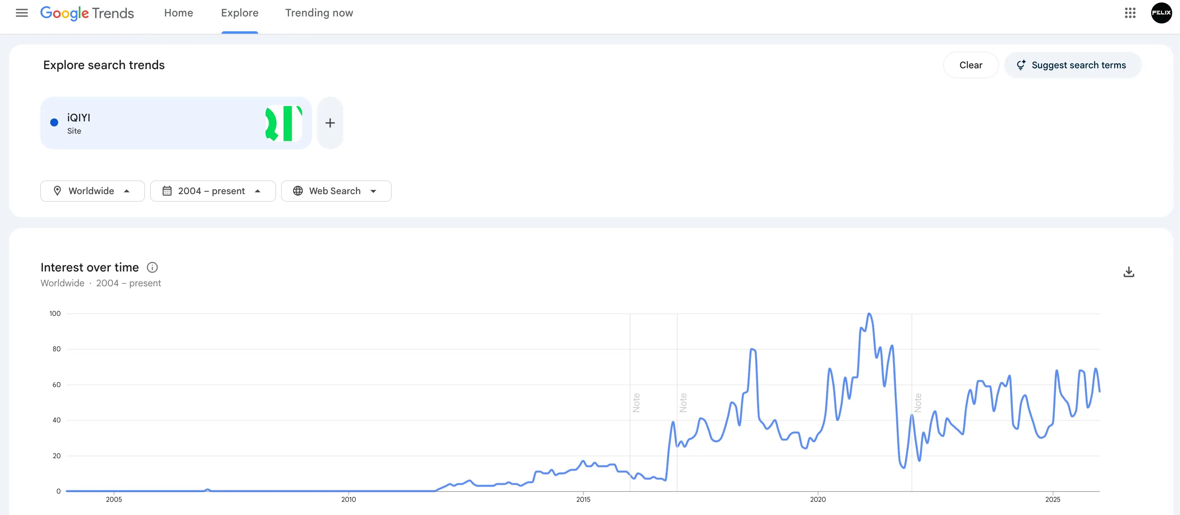Click the globe icon in Web Search filter

click(x=298, y=191)
